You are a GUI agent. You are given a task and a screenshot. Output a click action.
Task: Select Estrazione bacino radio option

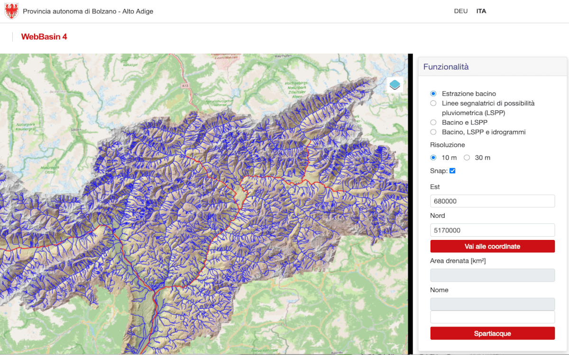pos(433,94)
